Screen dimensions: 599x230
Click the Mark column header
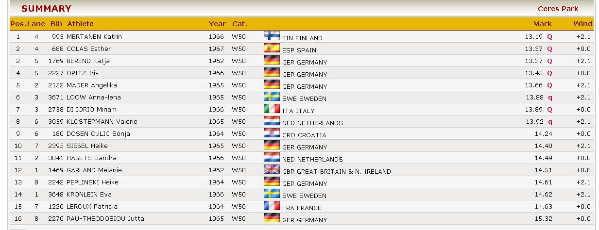pos(542,24)
